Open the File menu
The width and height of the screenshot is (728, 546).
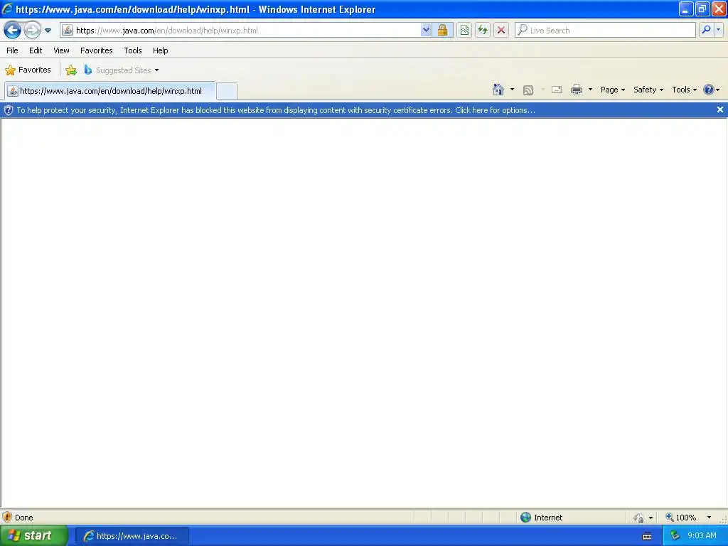point(13,50)
